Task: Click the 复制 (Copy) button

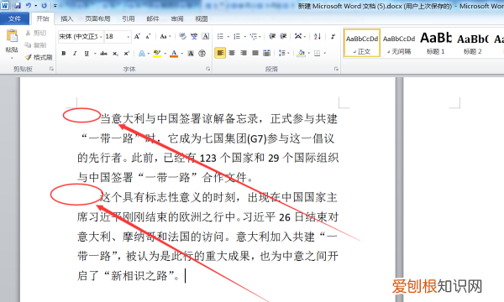Action: 36,45
